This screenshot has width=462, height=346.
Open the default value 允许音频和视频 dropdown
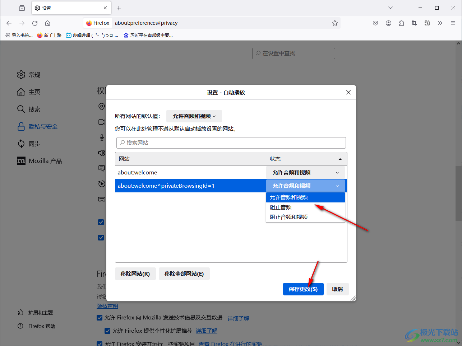194,116
